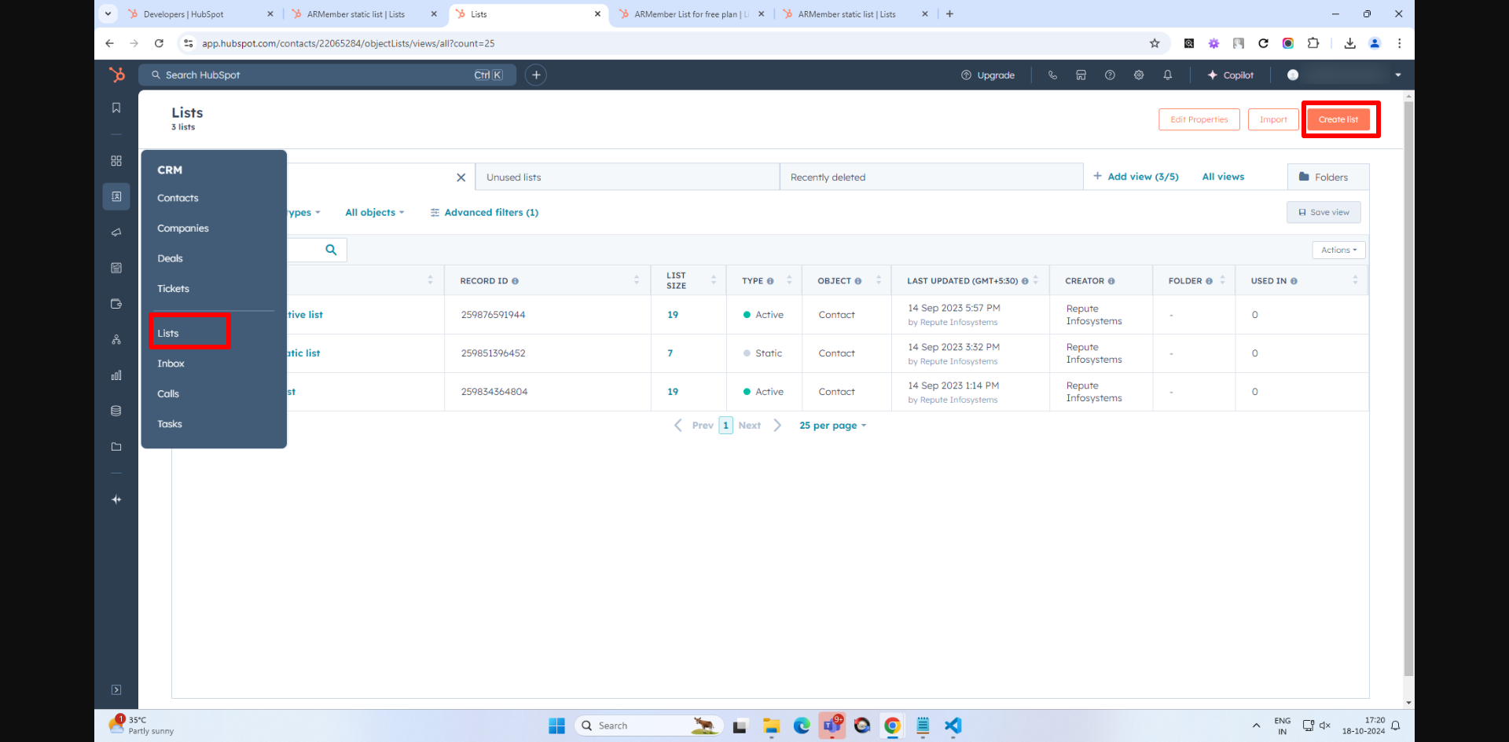Open the Commerce wallet icon in sidebar
Viewport: 1509px width, 742px height.
tap(116, 304)
